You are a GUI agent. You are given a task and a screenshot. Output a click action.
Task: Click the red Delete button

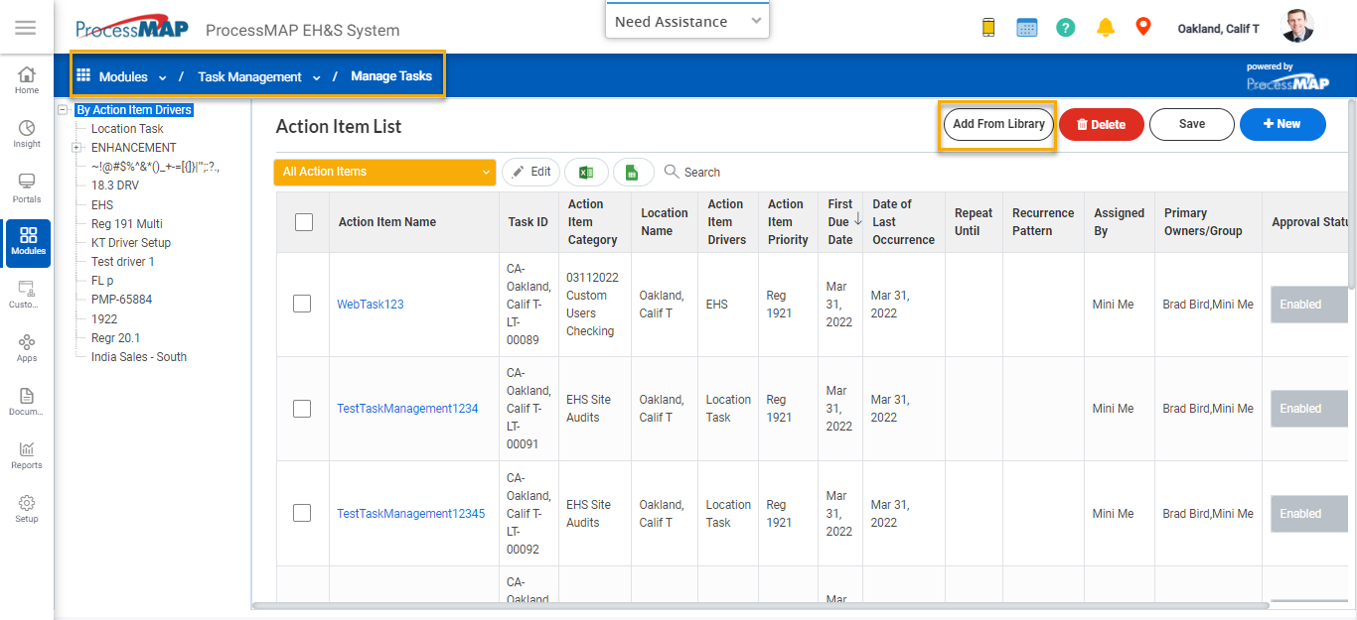point(1102,125)
